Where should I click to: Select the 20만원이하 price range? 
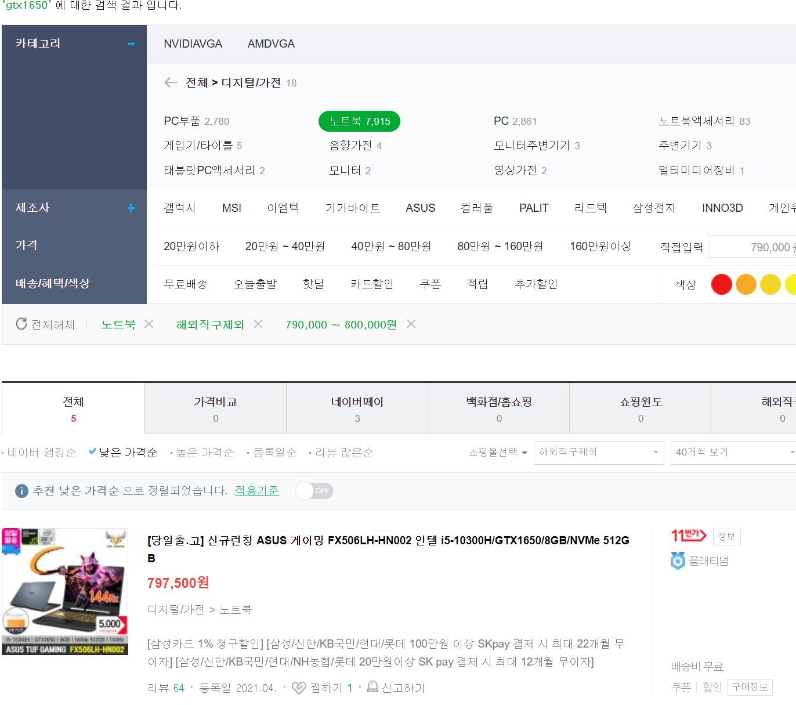(x=191, y=246)
